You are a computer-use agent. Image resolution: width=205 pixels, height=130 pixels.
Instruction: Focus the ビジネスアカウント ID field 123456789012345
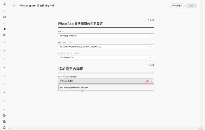(106, 58)
